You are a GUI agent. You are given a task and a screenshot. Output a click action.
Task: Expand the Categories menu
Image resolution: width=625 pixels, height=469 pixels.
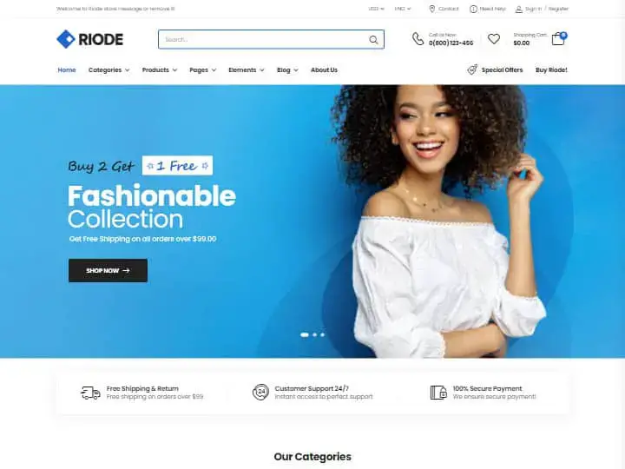[x=109, y=69]
